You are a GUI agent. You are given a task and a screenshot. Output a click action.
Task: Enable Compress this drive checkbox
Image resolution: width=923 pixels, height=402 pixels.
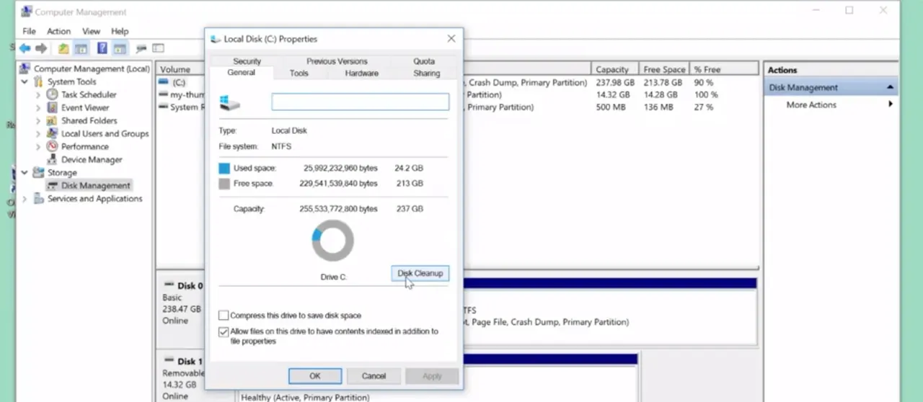tap(224, 316)
